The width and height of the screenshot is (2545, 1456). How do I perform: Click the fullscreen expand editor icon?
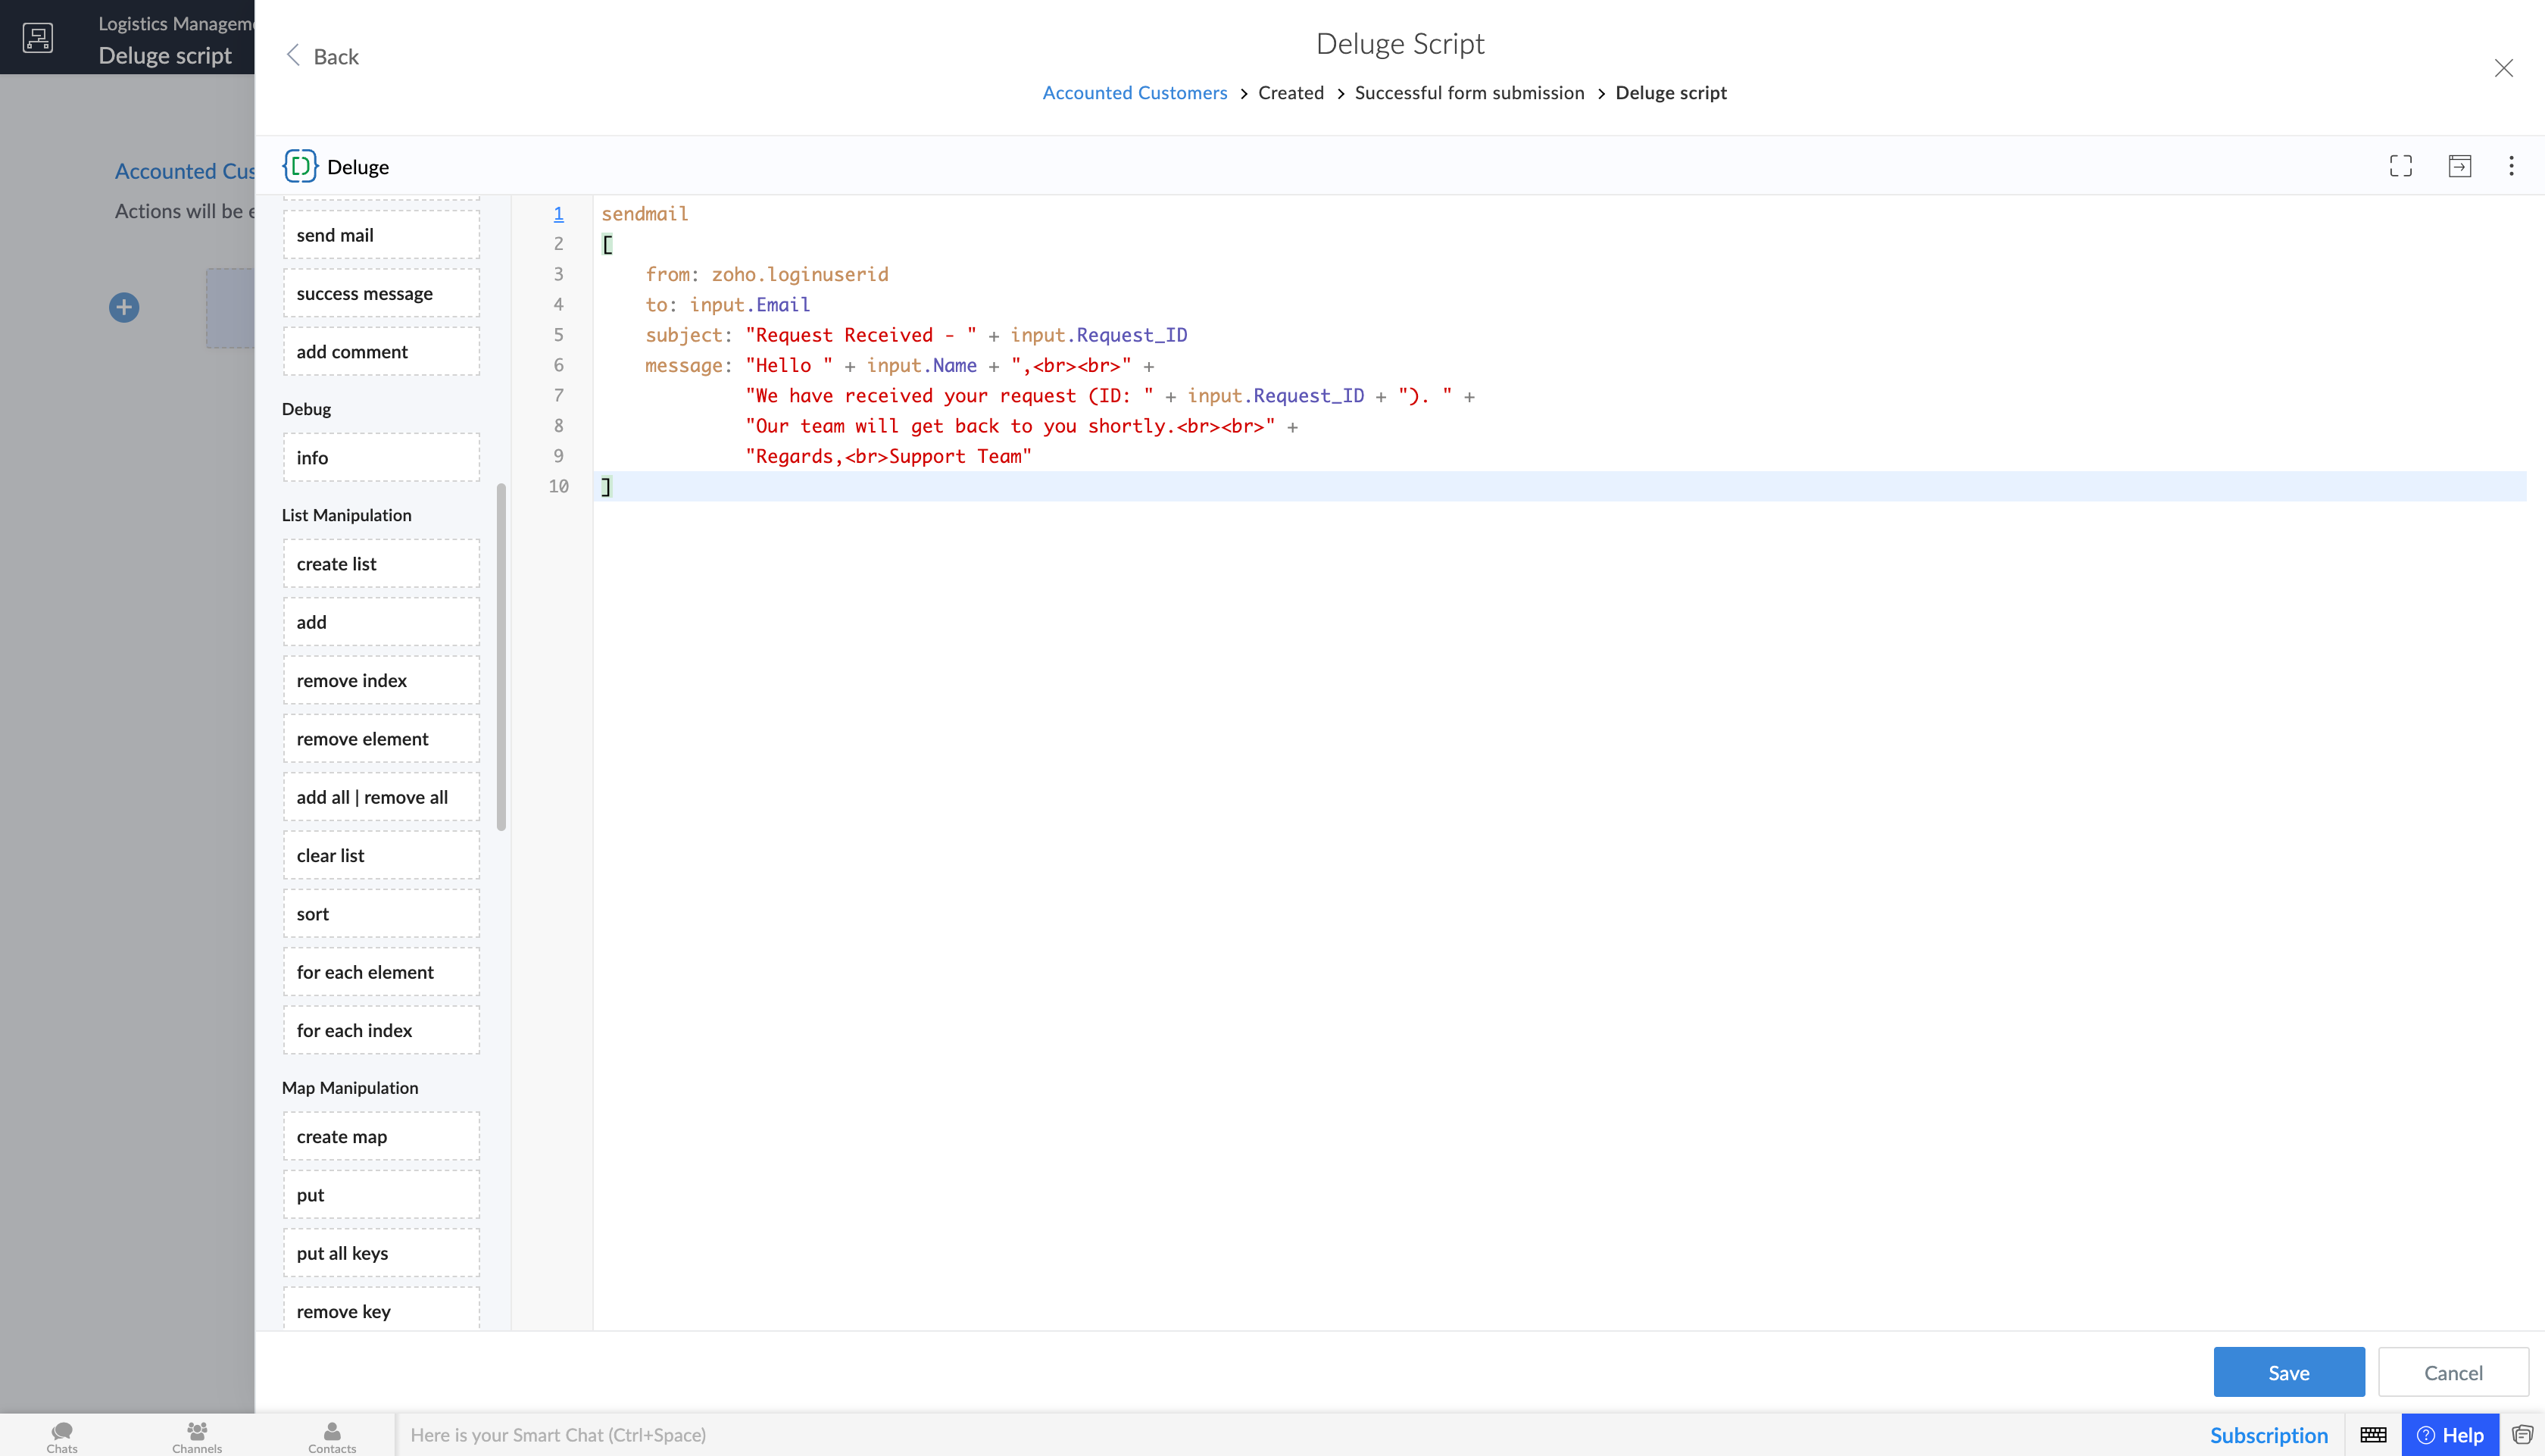click(x=2400, y=166)
